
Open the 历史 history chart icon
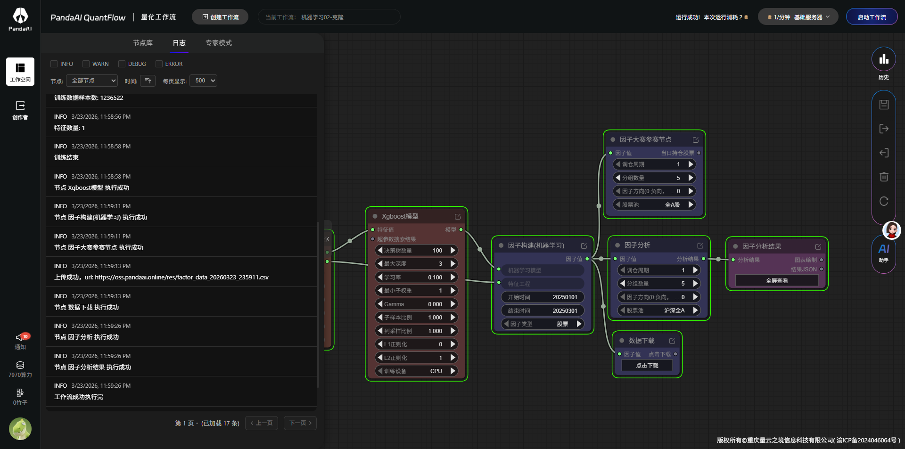point(883,60)
